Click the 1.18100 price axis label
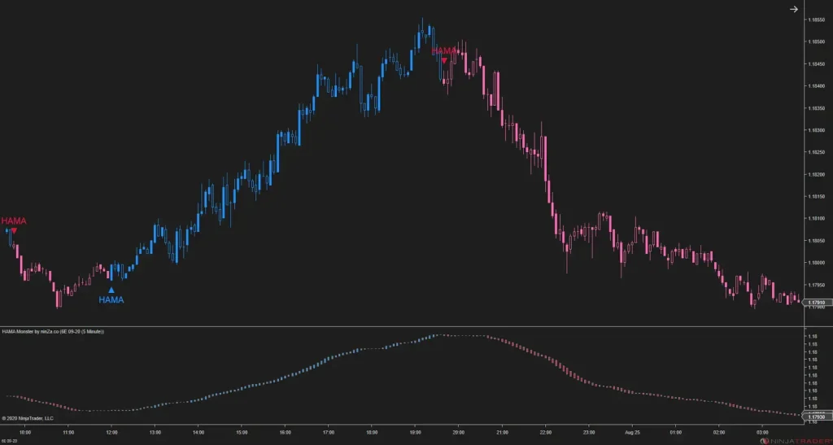This screenshot has height=445, width=833. point(816,218)
